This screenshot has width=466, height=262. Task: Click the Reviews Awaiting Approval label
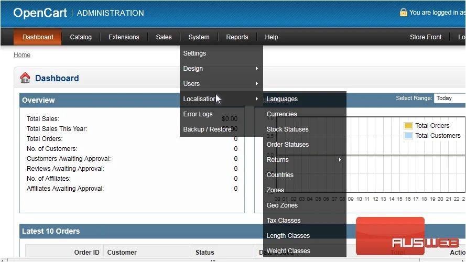tap(66, 168)
